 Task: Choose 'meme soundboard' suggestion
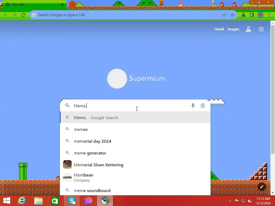[135, 190]
